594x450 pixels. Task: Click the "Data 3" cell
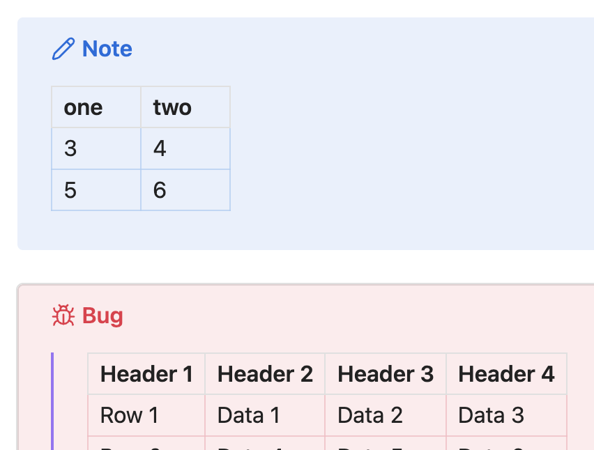(506, 416)
